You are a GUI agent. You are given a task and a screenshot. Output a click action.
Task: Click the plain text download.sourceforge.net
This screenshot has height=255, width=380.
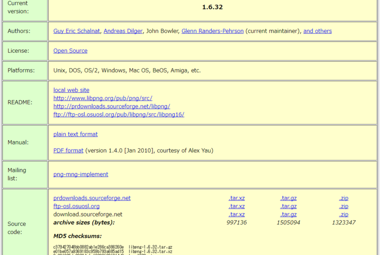88,214
